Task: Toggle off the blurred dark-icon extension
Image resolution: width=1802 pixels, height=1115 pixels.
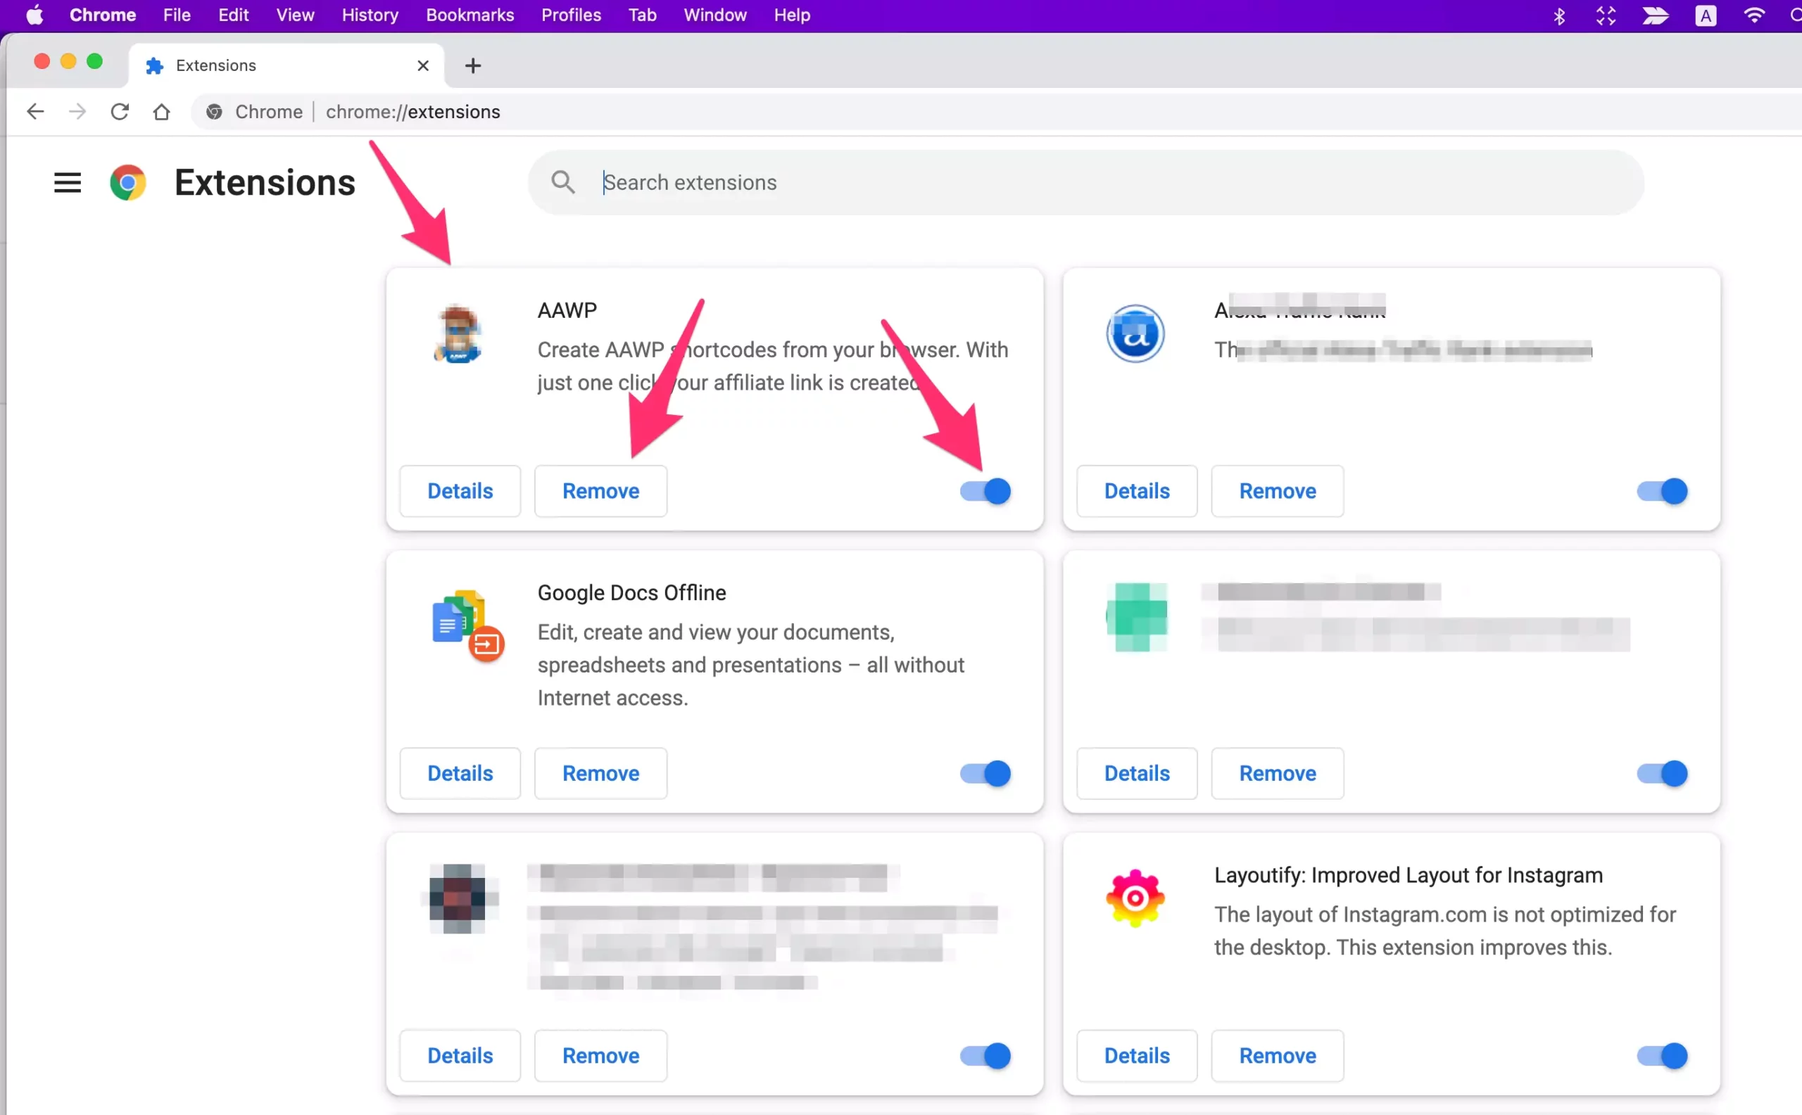Action: [x=985, y=1056]
